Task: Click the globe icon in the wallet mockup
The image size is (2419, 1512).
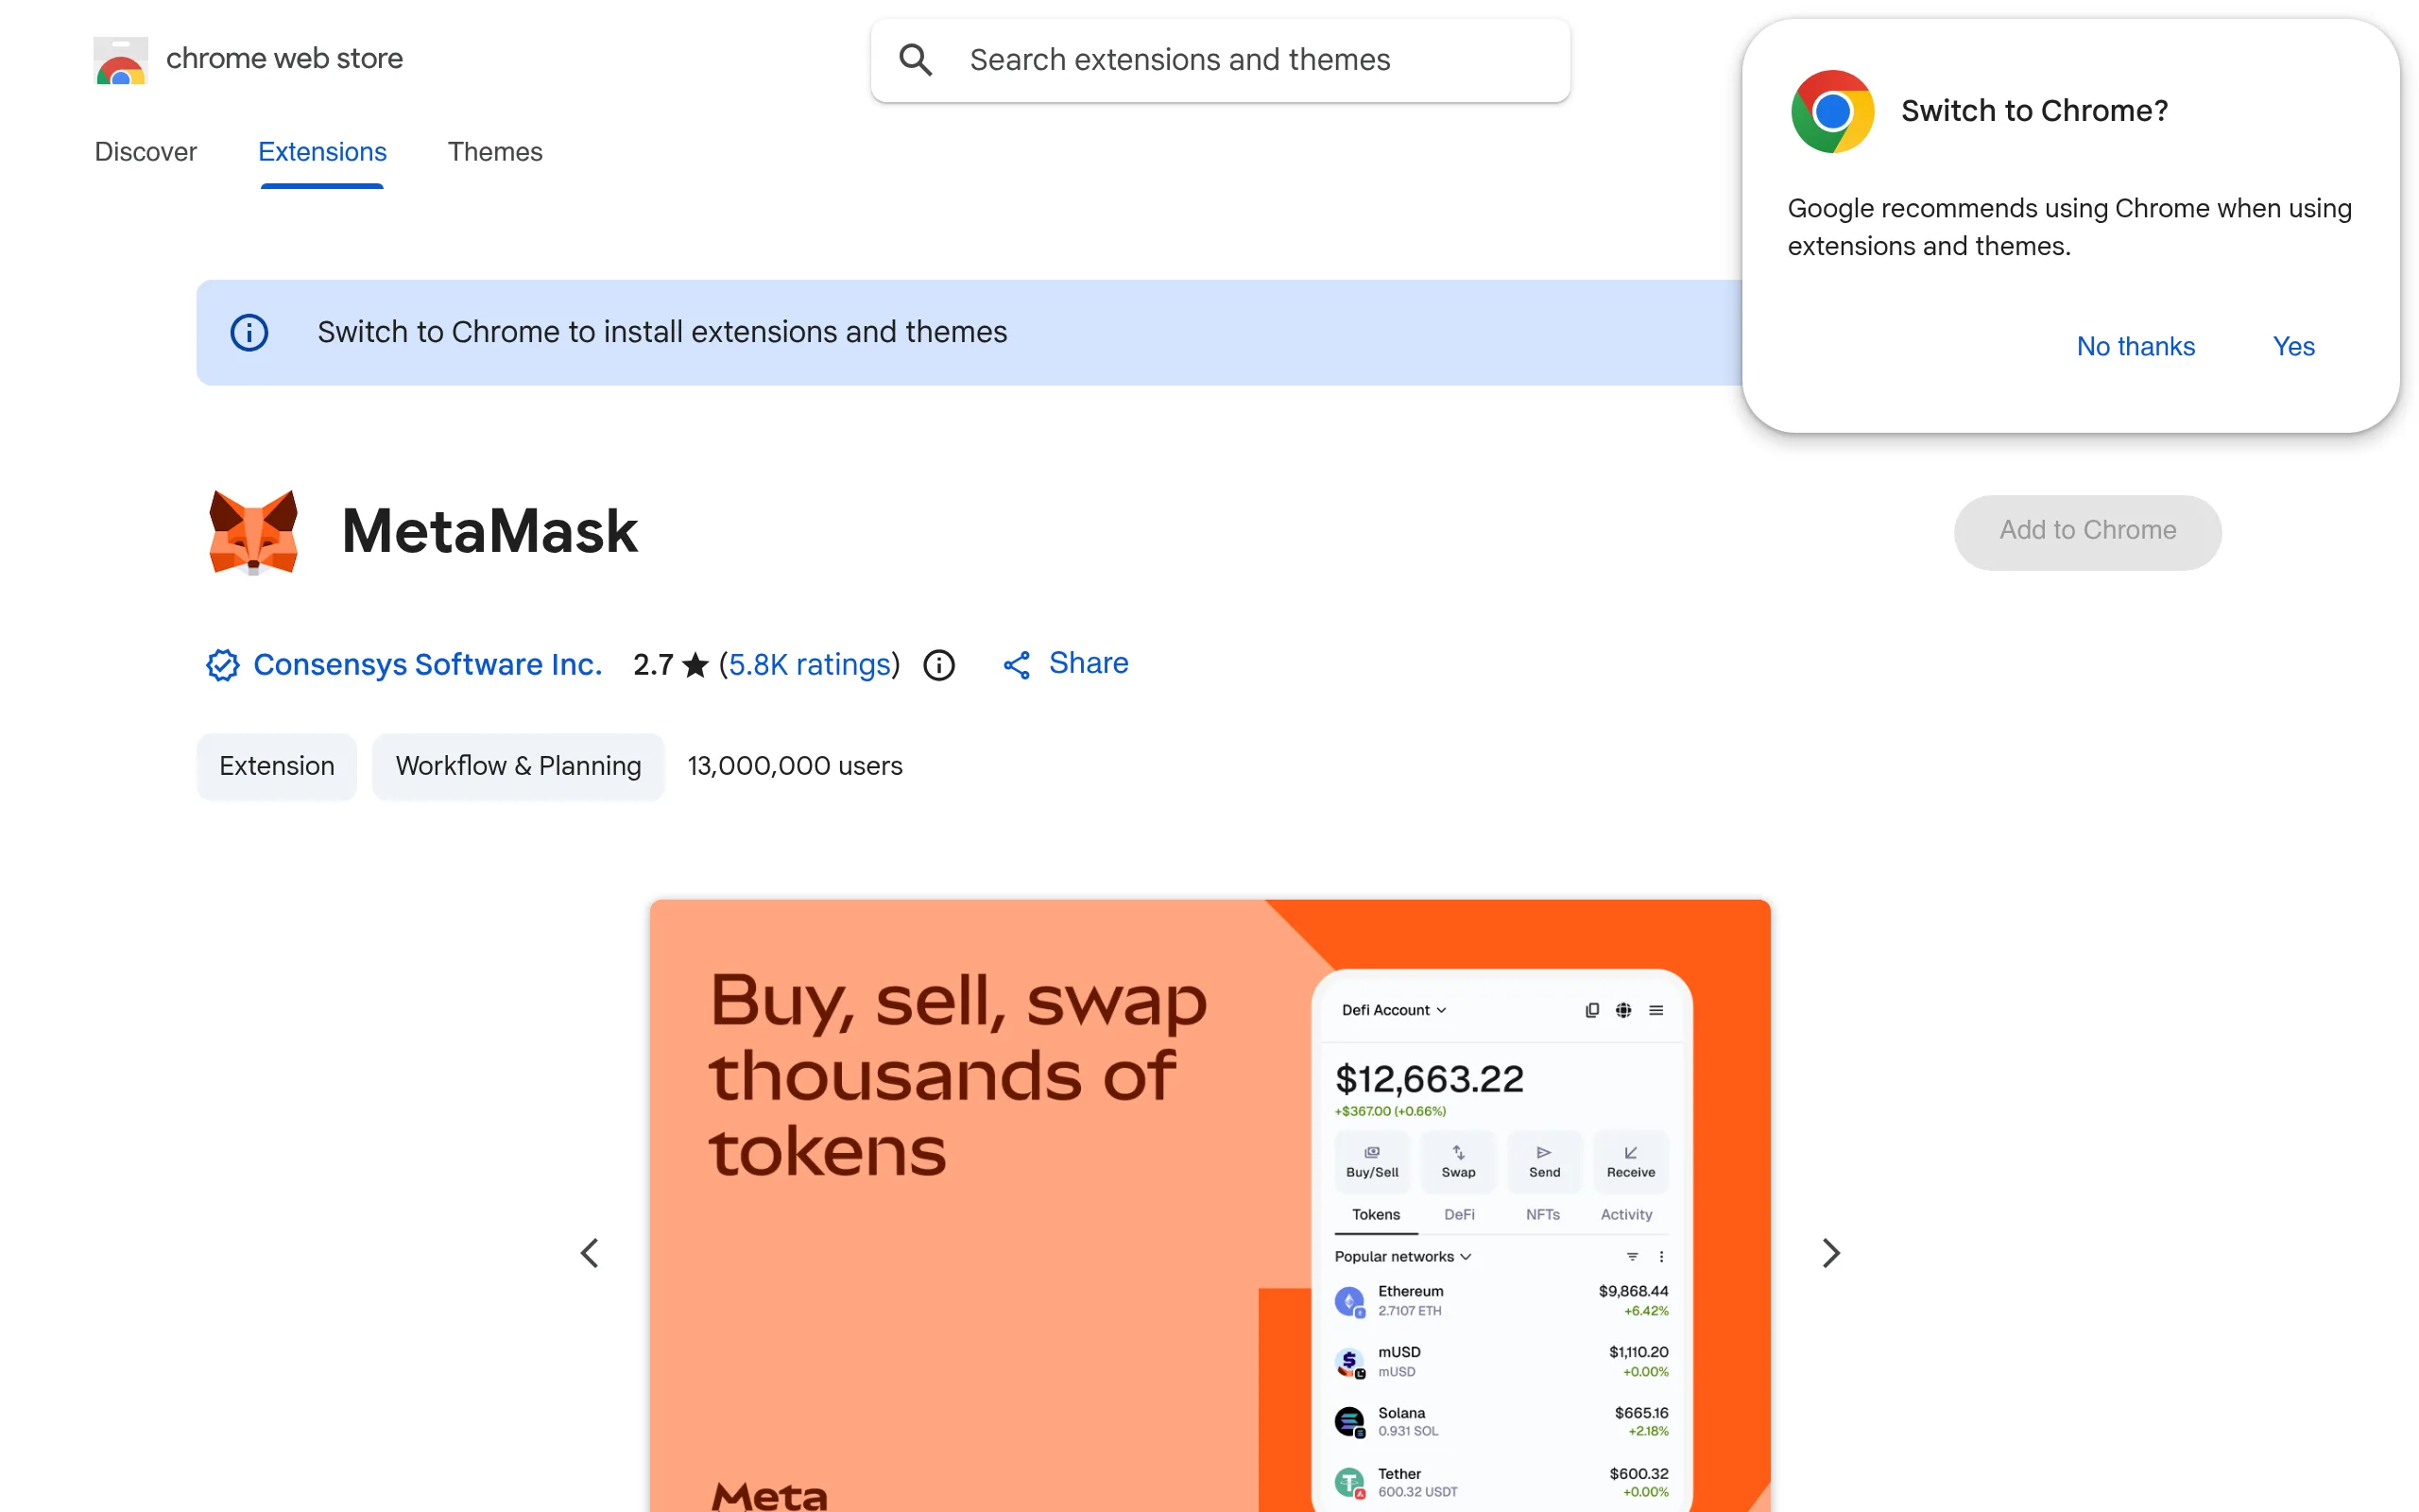Action: point(1623,1010)
